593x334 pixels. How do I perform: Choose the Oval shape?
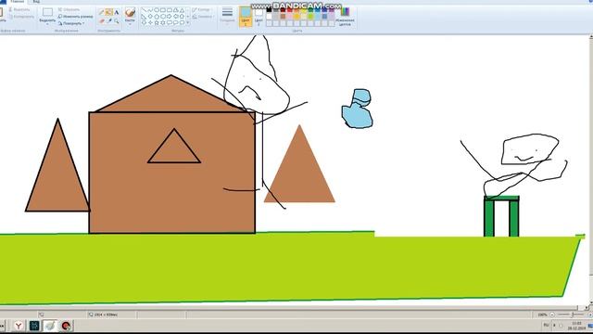[157, 10]
